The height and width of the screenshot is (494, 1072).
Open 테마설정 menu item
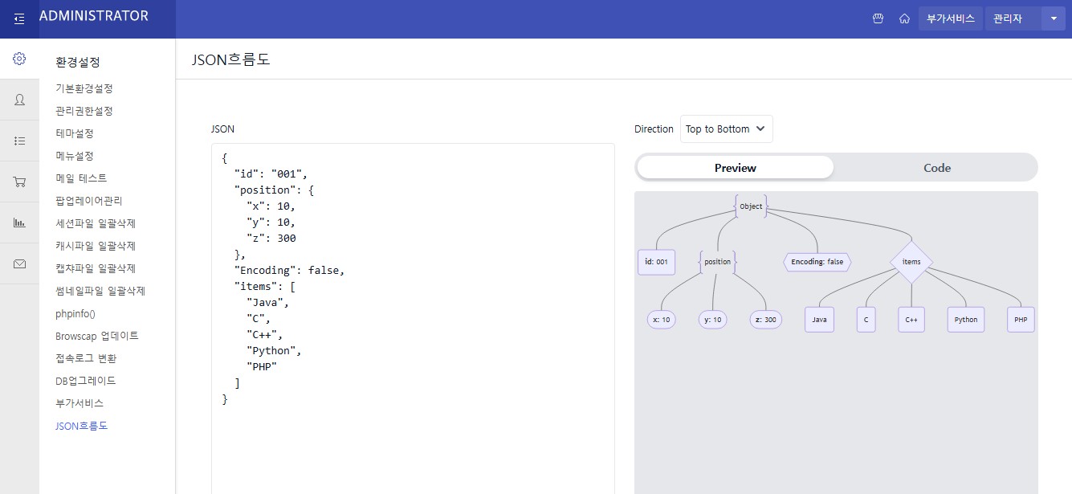click(75, 133)
